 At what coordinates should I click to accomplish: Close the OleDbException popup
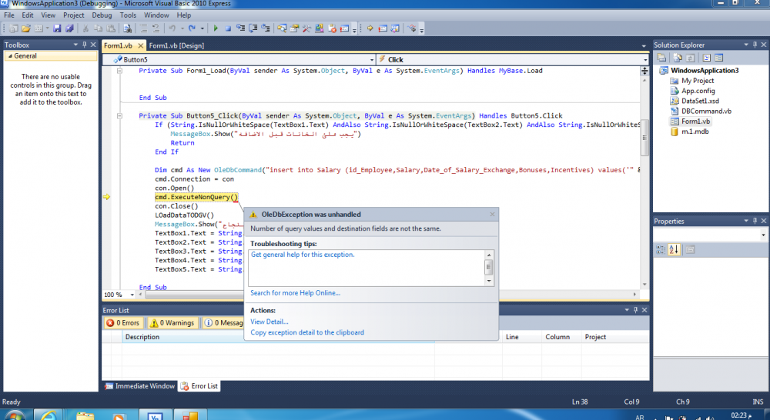click(493, 215)
